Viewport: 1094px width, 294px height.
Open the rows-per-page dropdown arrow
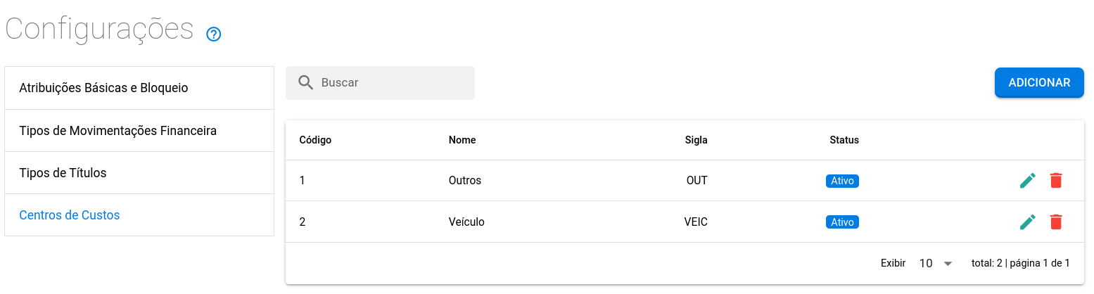[947, 264]
